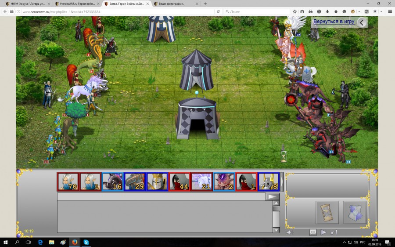Open File Explorer from the taskbar
Image resolution: width=395 pixels, height=247 pixels.
point(52,243)
